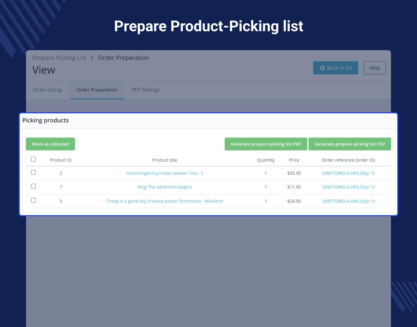The width and height of the screenshot is (417, 327).
Task: Click the Order Preparation breadcrumb
Action: [x=123, y=58]
